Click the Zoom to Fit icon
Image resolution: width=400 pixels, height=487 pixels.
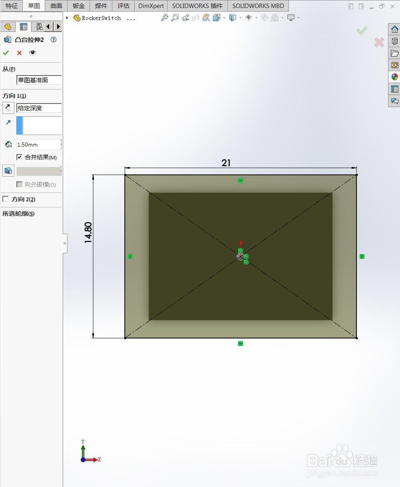[x=164, y=18]
